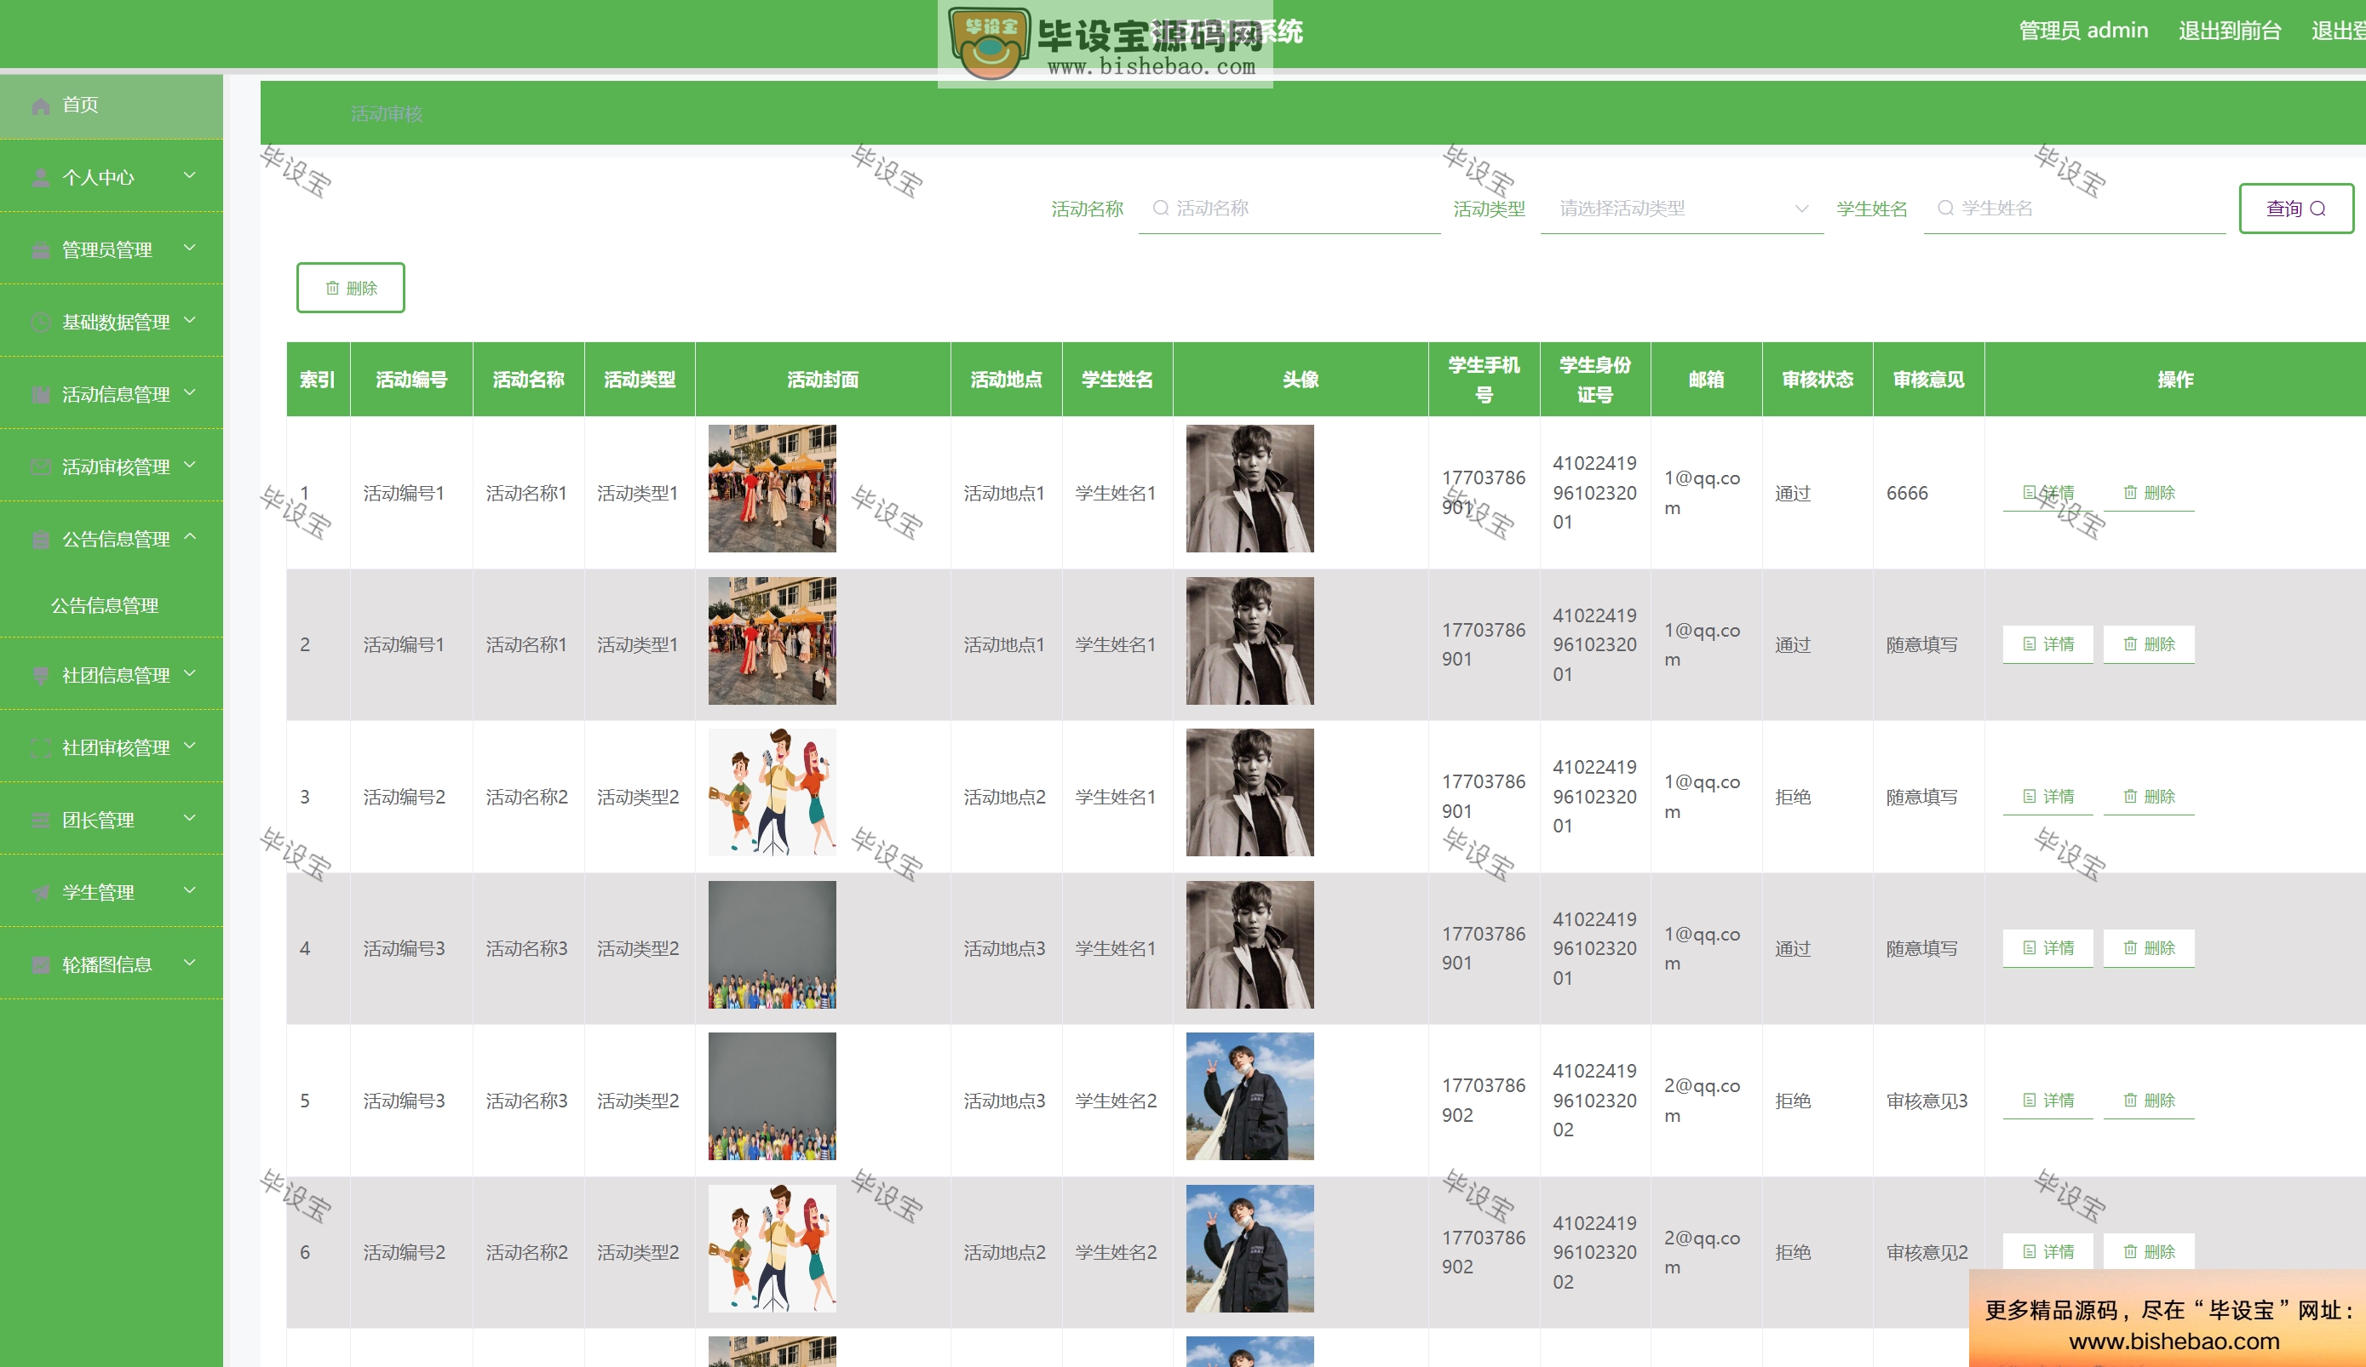This screenshot has width=2366, height=1367.
Task: Expand the 活动审核管理 menu chevron
Action: point(190,465)
